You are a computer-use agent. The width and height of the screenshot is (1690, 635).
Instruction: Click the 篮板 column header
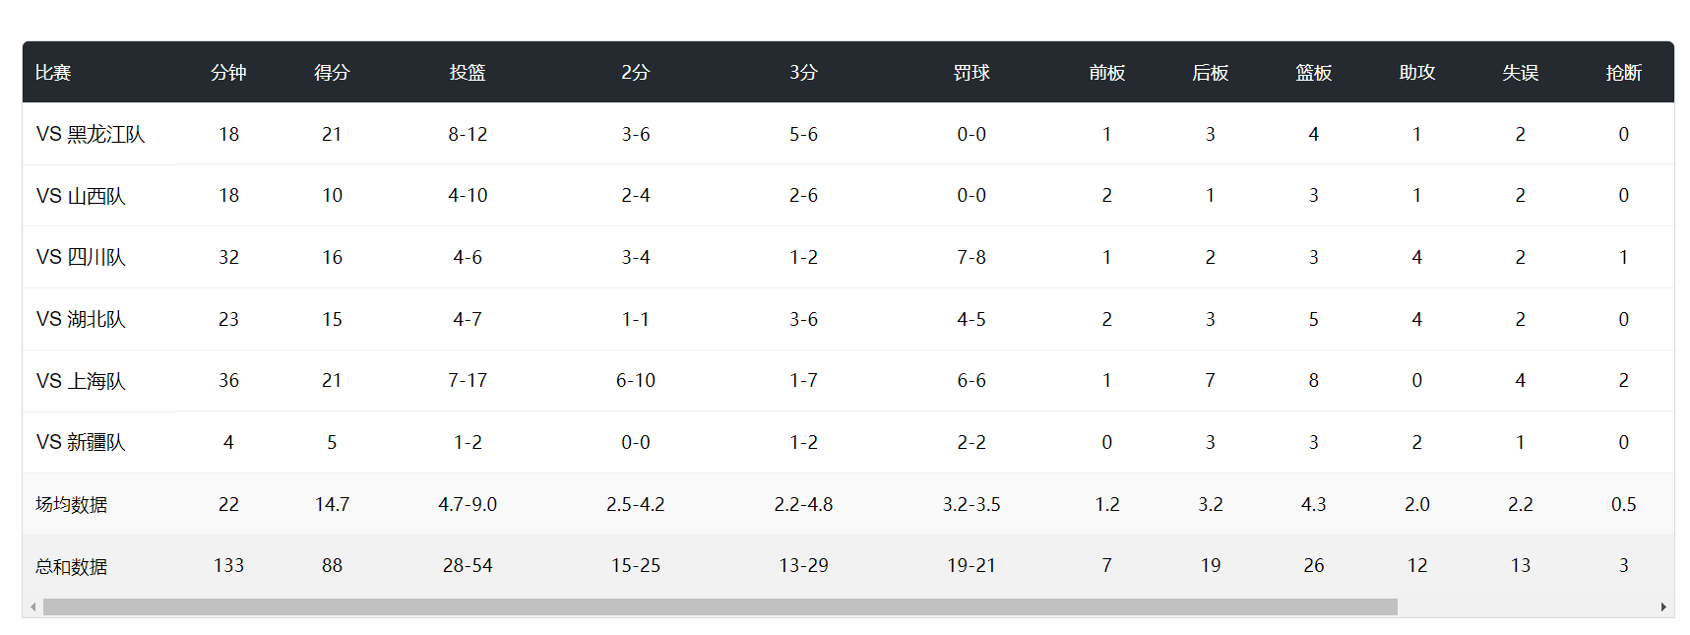click(1313, 73)
